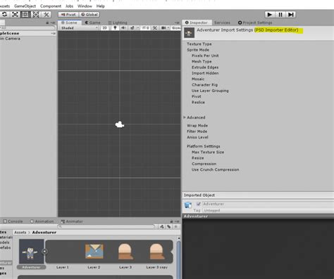Click the Adventurer asset icon in Inspector header

pos(189,33)
